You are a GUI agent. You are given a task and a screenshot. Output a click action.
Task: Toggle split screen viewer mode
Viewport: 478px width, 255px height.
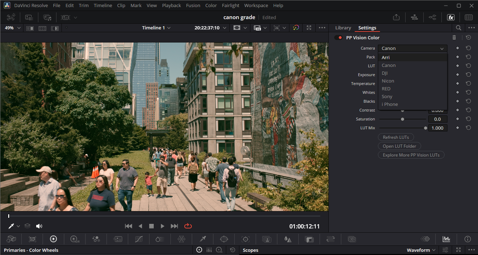pyautogui.click(x=42, y=28)
